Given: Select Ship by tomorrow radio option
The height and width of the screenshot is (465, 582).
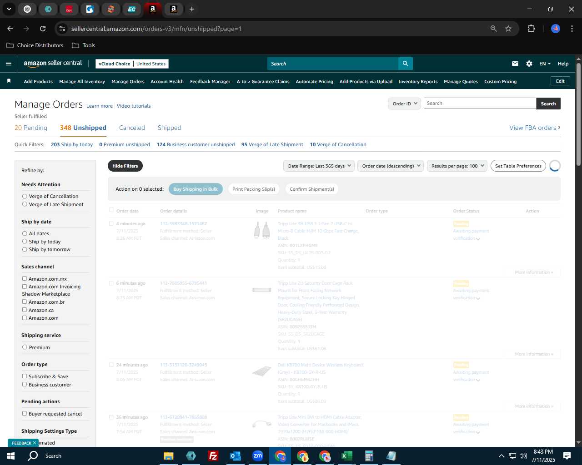Looking at the screenshot, I should [x=25, y=249].
